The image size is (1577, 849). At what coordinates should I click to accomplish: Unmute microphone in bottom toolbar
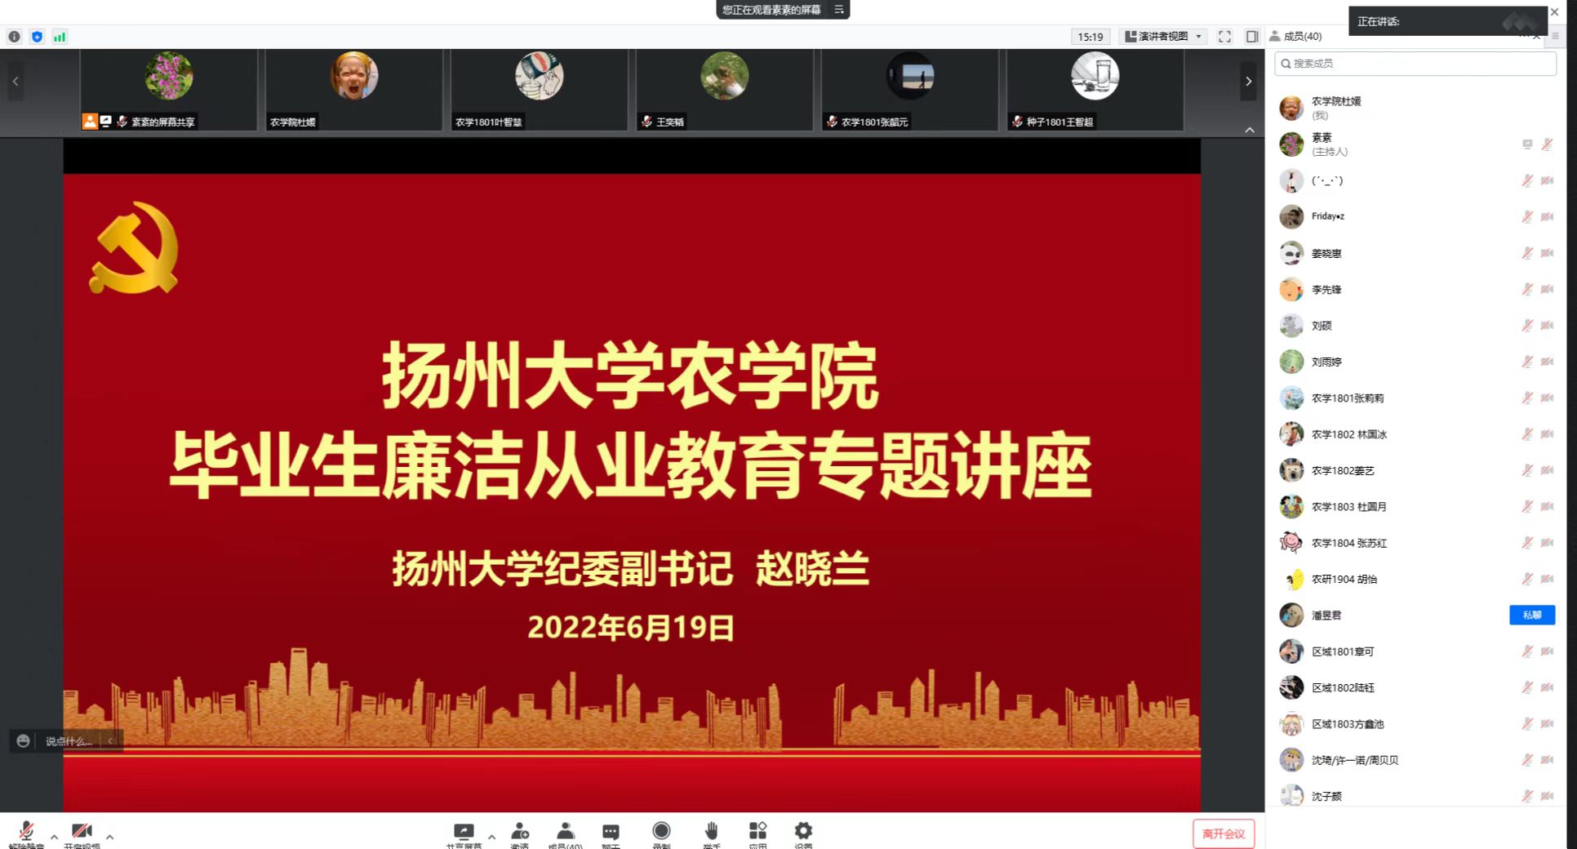26,832
